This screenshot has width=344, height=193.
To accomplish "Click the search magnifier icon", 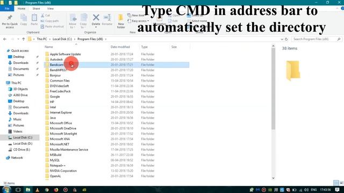I will click(x=339, y=39).
